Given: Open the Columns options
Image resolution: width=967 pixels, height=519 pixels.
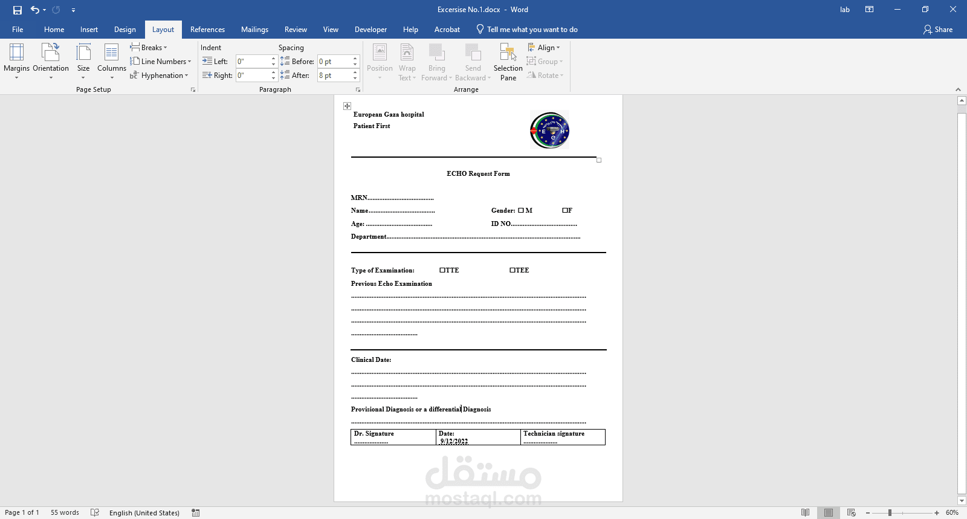Looking at the screenshot, I should pyautogui.click(x=112, y=61).
